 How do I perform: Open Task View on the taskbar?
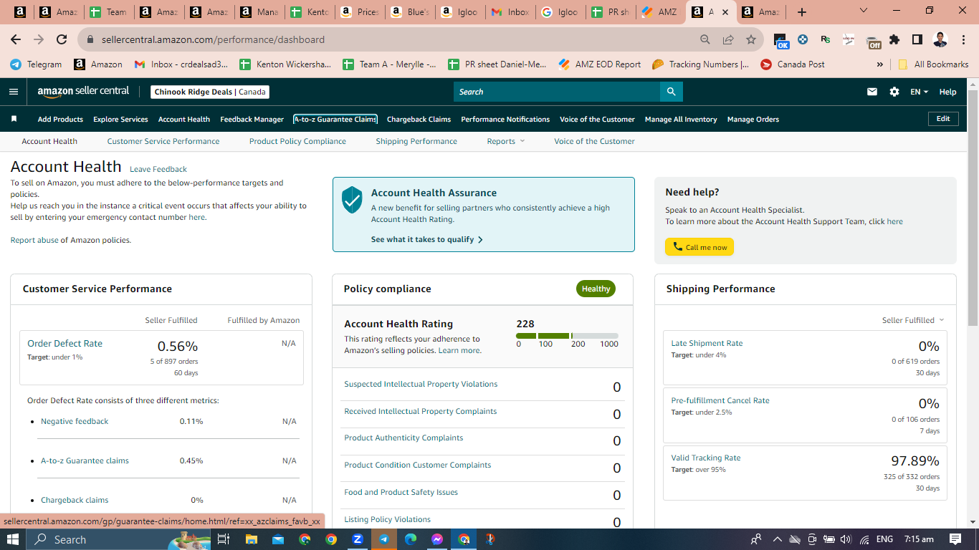click(224, 539)
